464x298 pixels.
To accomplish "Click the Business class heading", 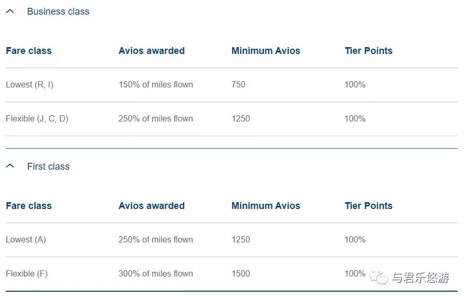I will [x=58, y=11].
